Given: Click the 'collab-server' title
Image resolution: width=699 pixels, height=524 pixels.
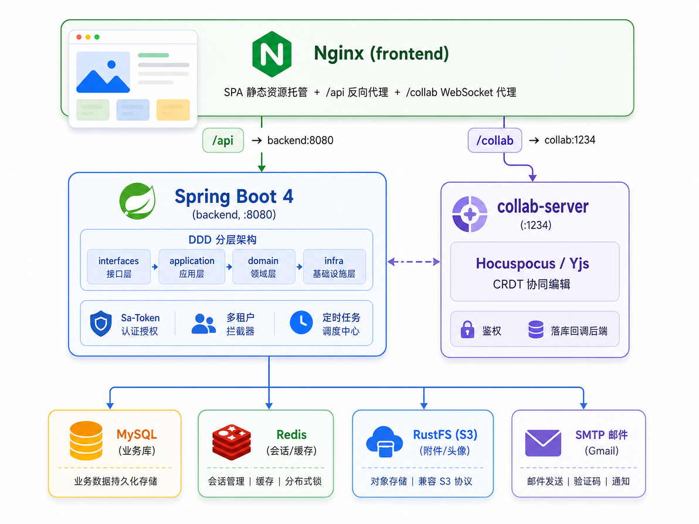Looking at the screenshot, I should pyautogui.click(x=542, y=206).
